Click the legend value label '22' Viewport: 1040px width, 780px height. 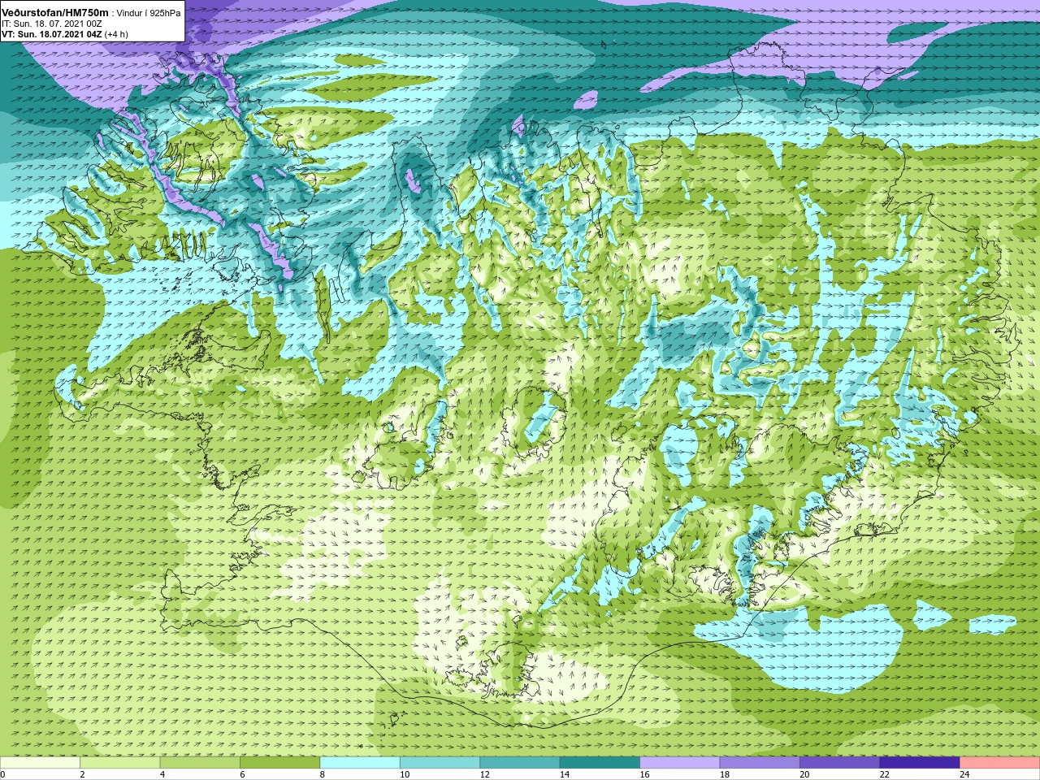click(x=885, y=774)
